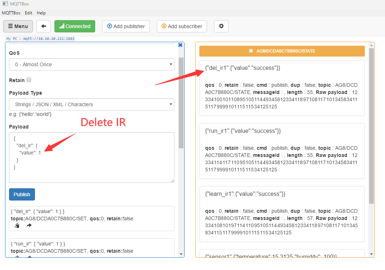Click Add publisher
This screenshot has height=270, width=385.
click(x=126, y=26)
